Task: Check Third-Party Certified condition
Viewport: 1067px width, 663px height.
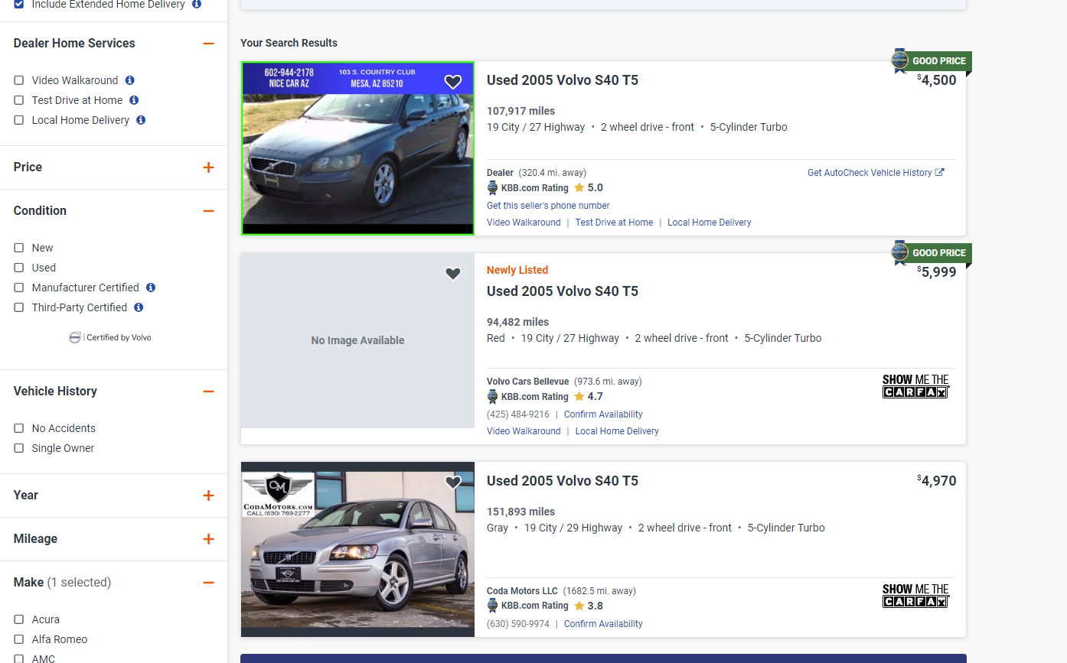Action: pyautogui.click(x=19, y=307)
